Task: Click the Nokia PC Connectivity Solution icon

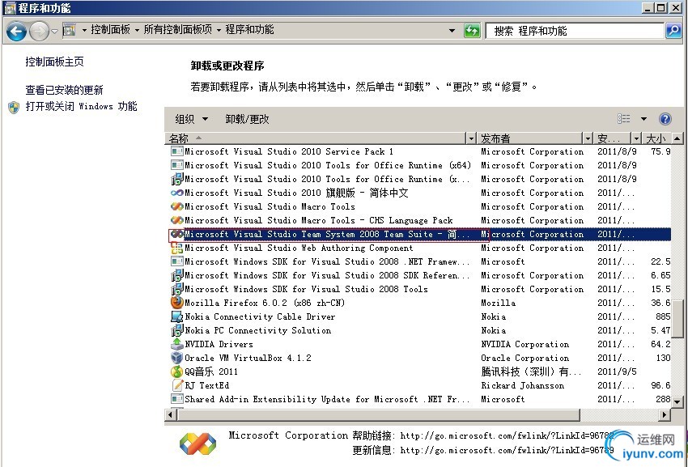Action: pos(176,330)
